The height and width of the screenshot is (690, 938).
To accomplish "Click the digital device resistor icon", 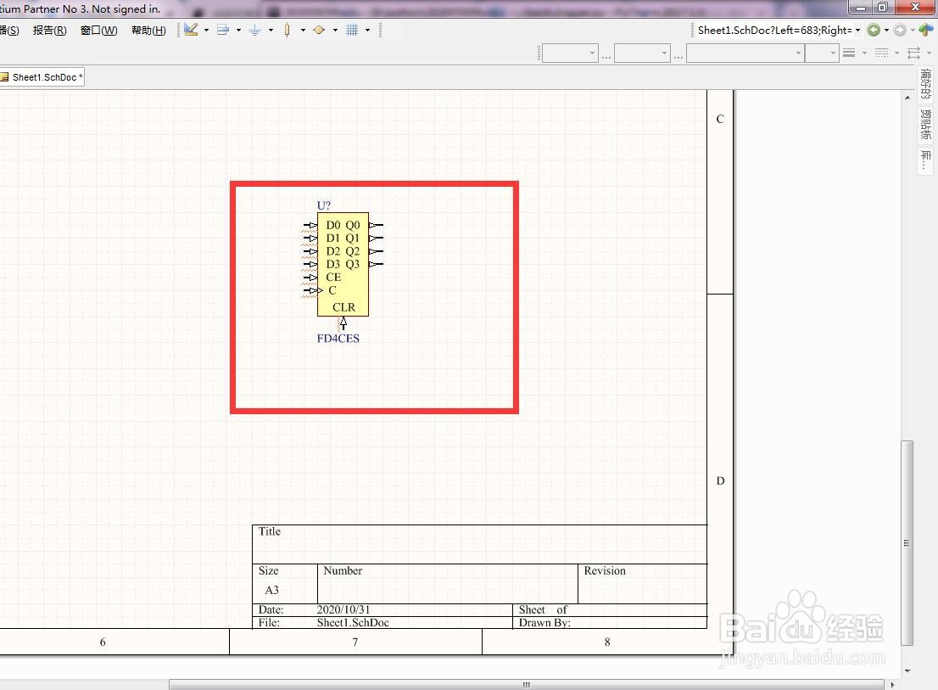I will 288,30.
